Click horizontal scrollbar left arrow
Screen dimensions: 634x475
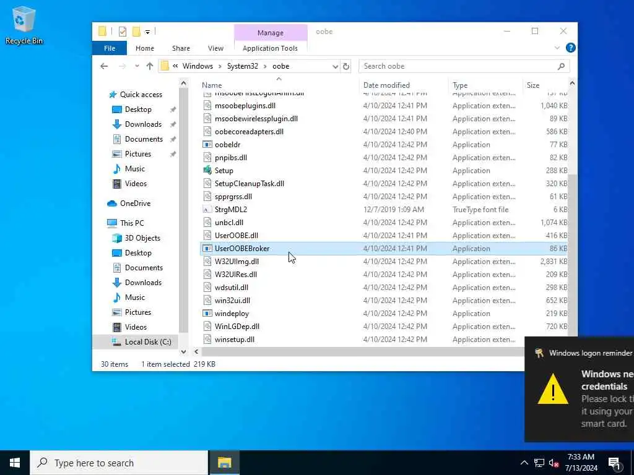pos(196,352)
